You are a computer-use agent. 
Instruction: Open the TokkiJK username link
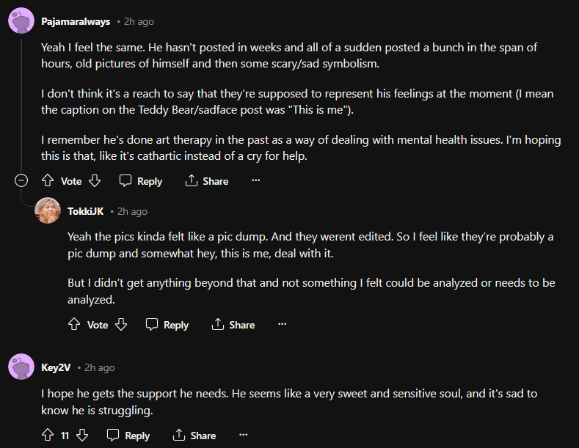tap(85, 212)
